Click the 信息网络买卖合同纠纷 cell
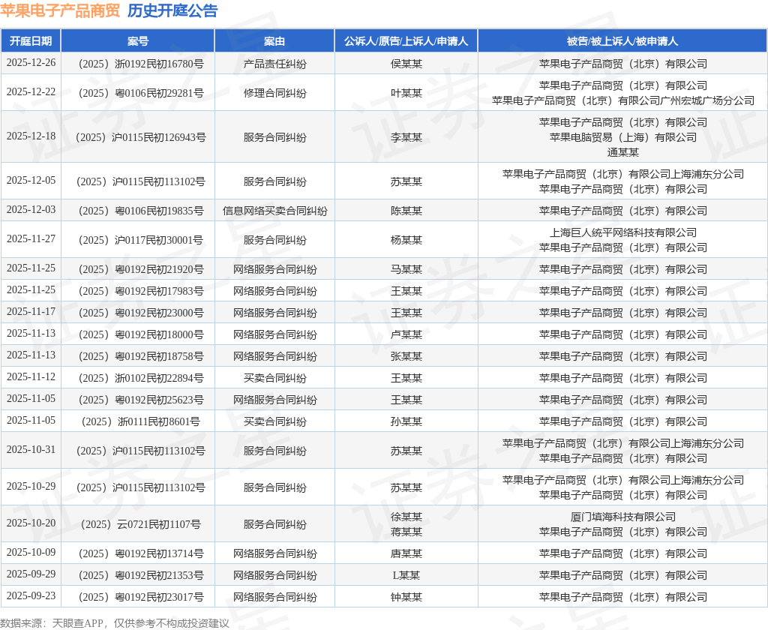Screen dimensions: 768x630 point(274,211)
